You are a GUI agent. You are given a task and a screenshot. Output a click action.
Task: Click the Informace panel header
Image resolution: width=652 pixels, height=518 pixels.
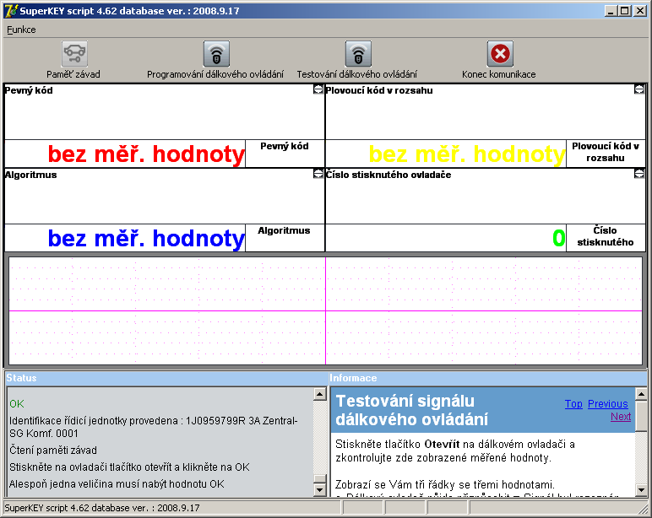[x=488, y=378]
